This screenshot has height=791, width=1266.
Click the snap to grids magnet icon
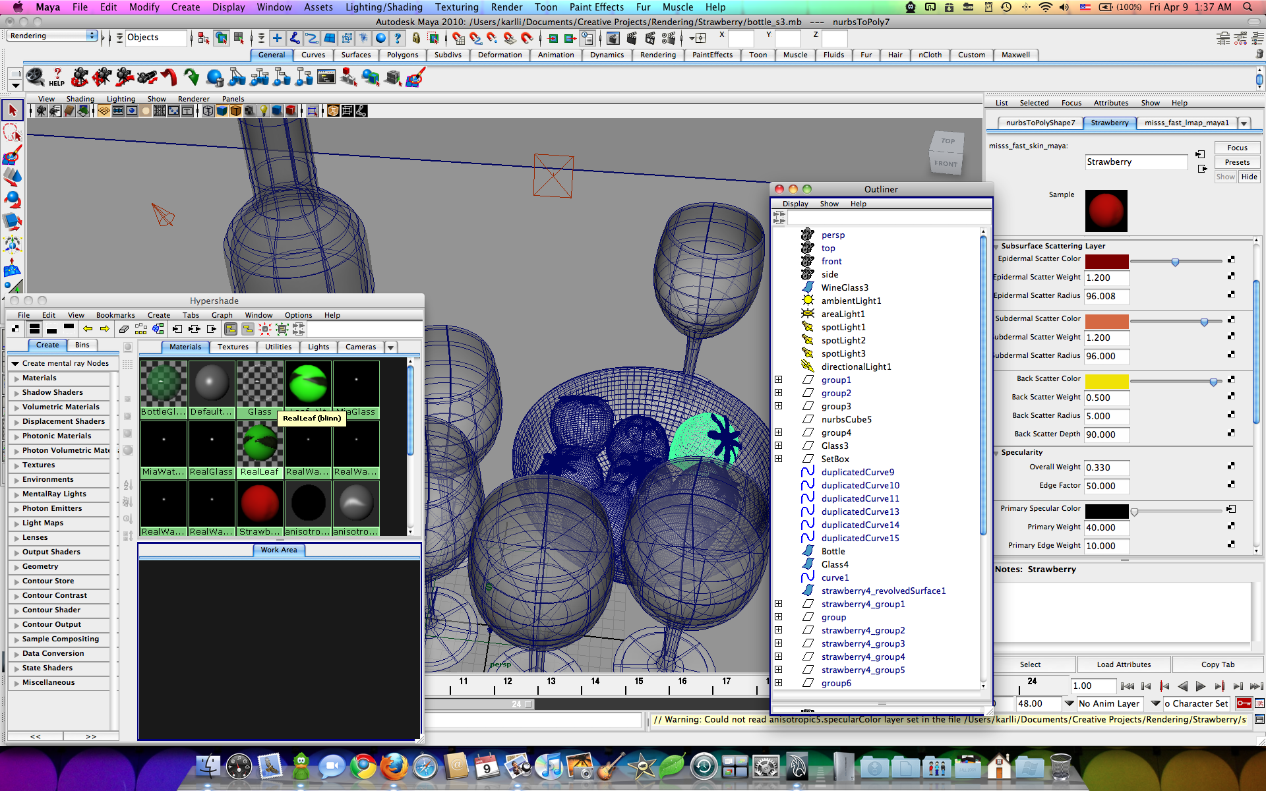(458, 38)
